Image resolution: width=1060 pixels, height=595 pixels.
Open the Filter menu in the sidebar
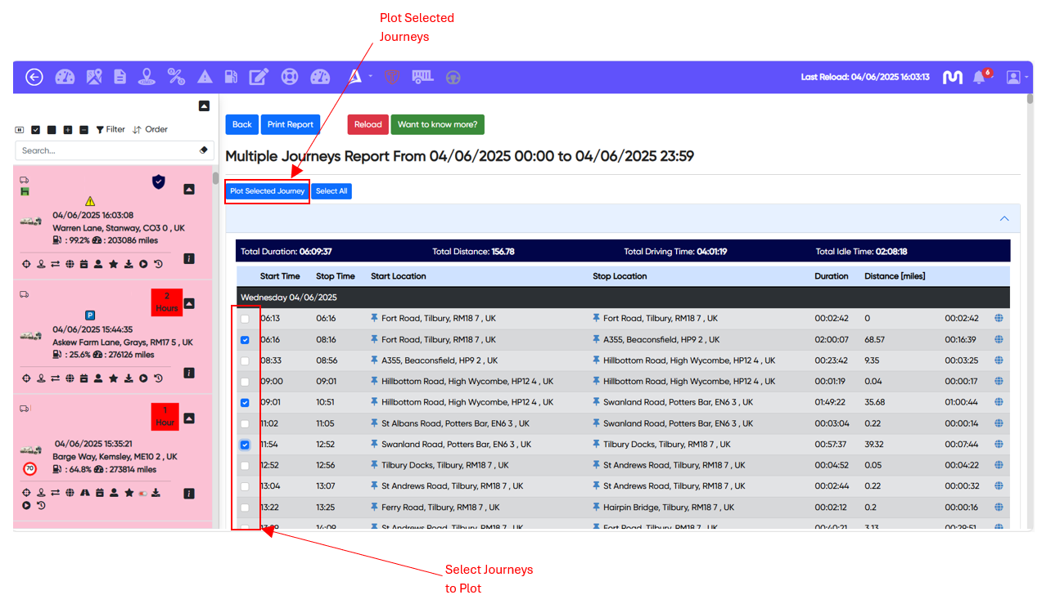coord(111,129)
